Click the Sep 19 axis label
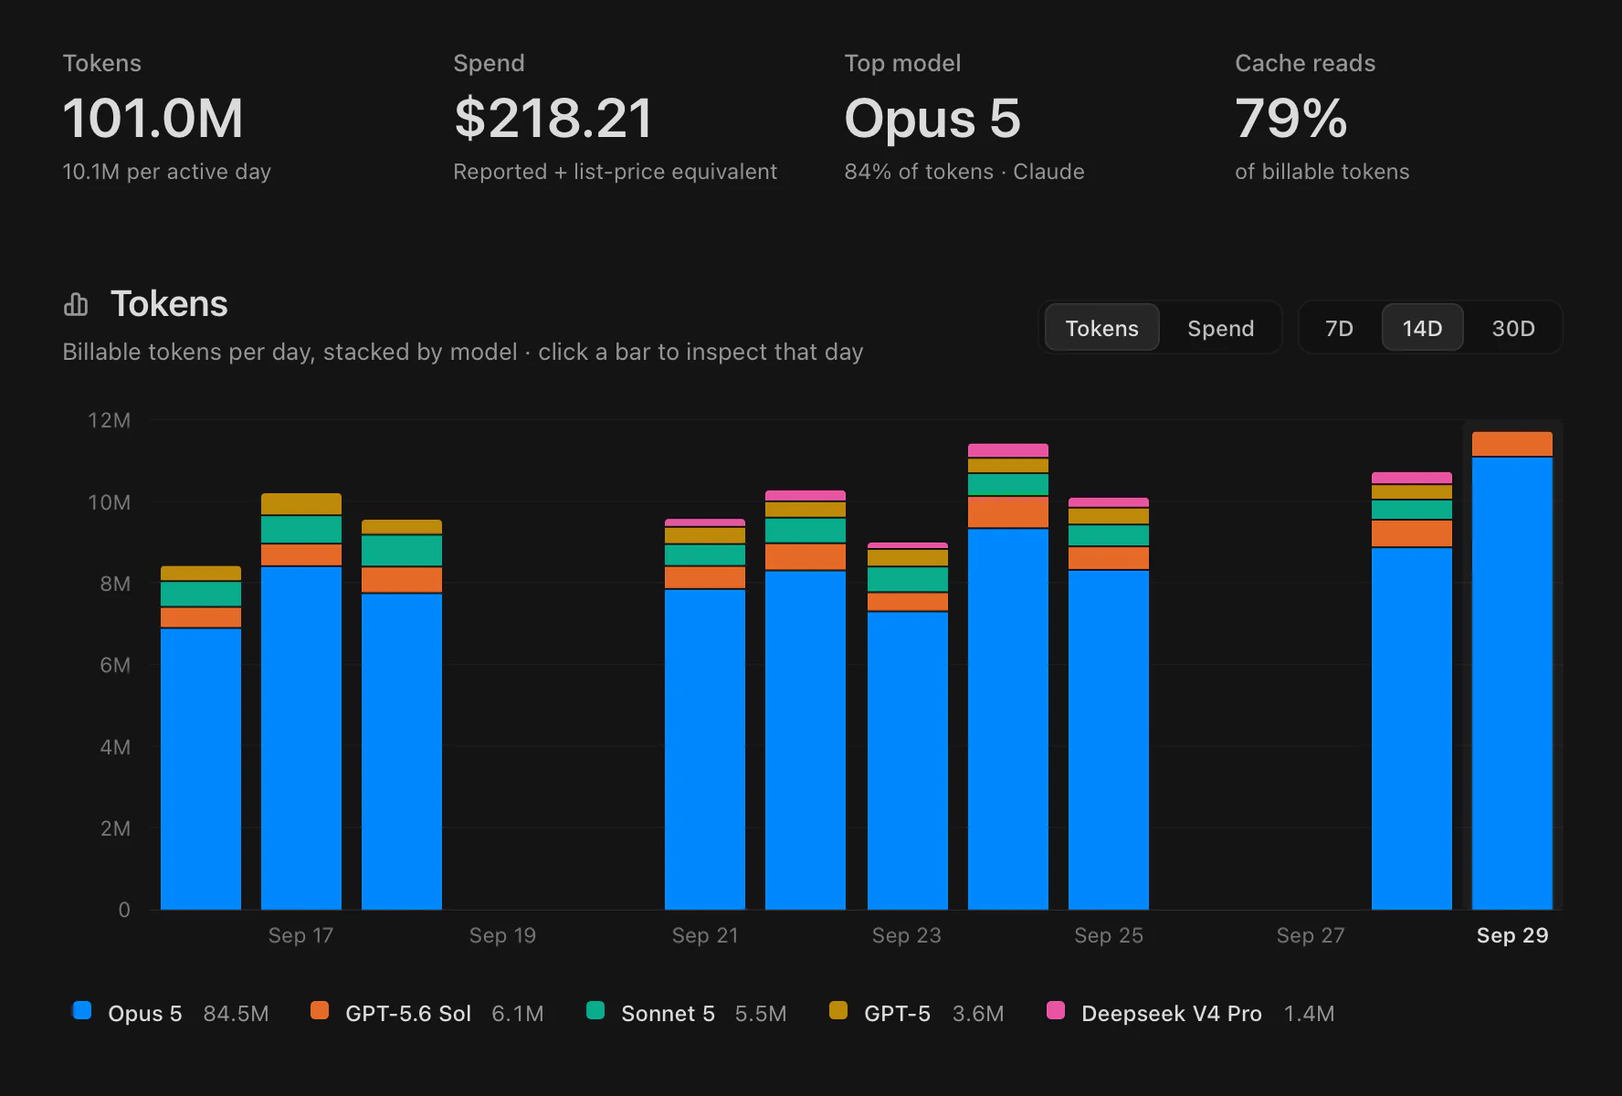This screenshot has height=1096, width=1622. (502, 935)
